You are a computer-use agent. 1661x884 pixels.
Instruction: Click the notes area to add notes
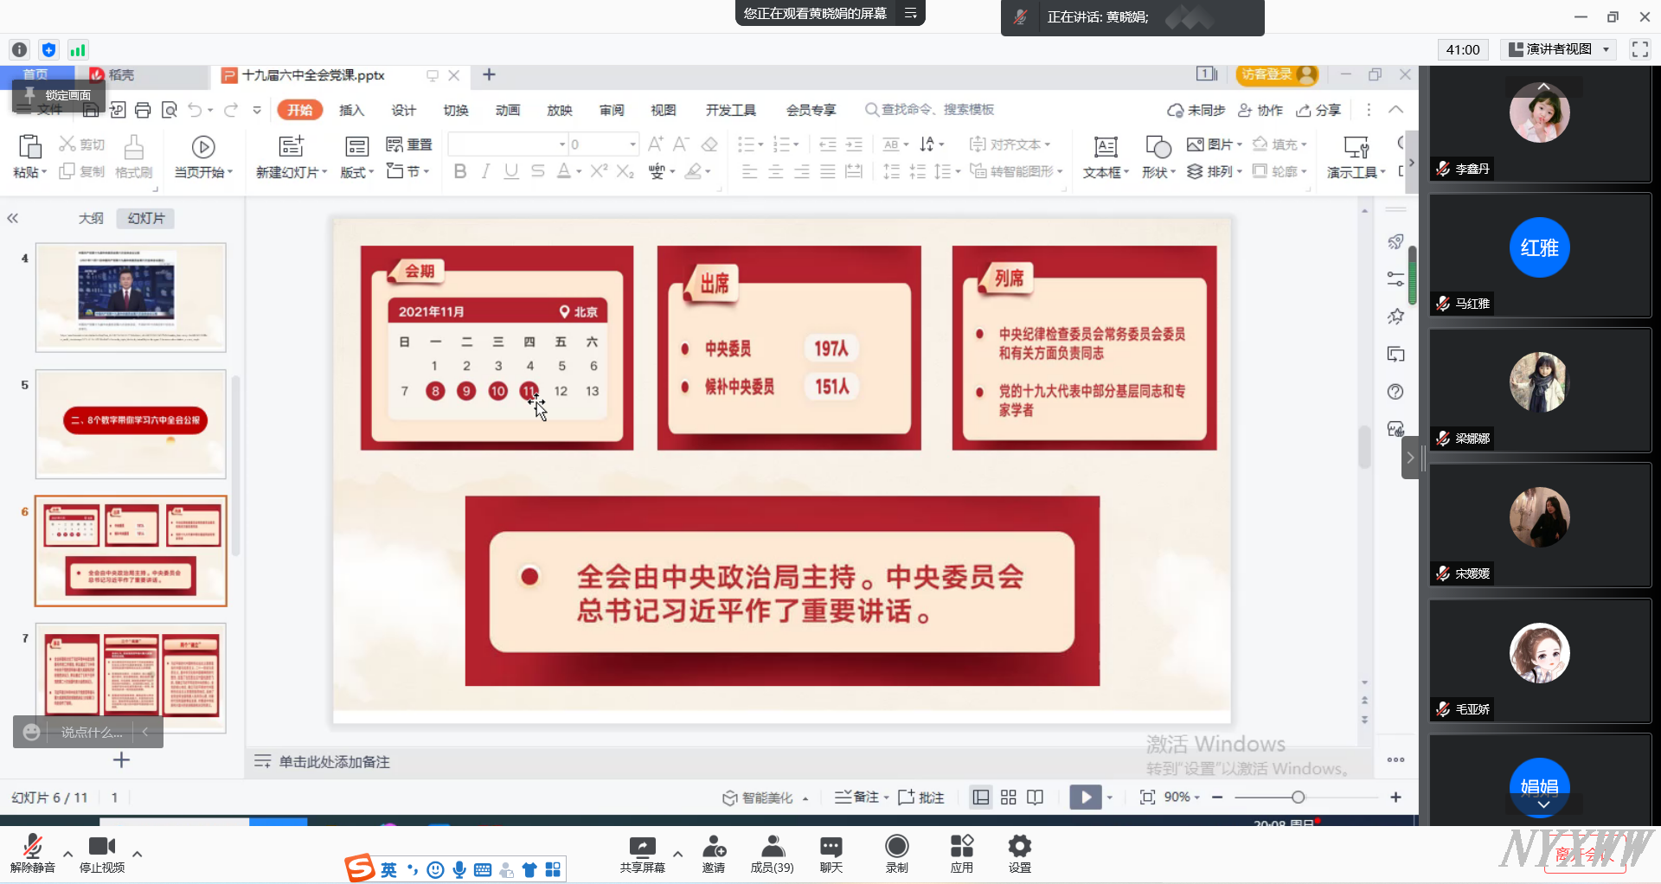coord(334,762)
